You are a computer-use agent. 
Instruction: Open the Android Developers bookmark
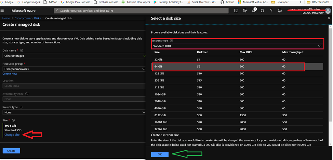(136, 2)
